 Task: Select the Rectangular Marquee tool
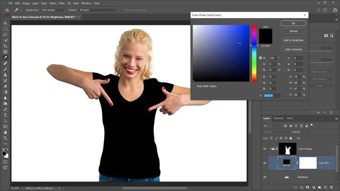click(5, 29)
